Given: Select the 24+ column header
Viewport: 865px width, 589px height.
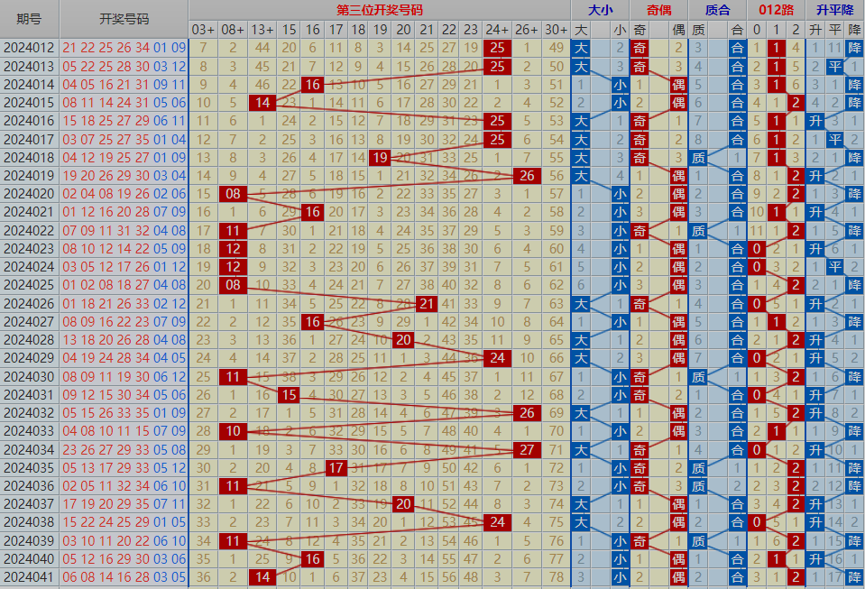Looking at the screenshot, I should (x=497, y=30).
